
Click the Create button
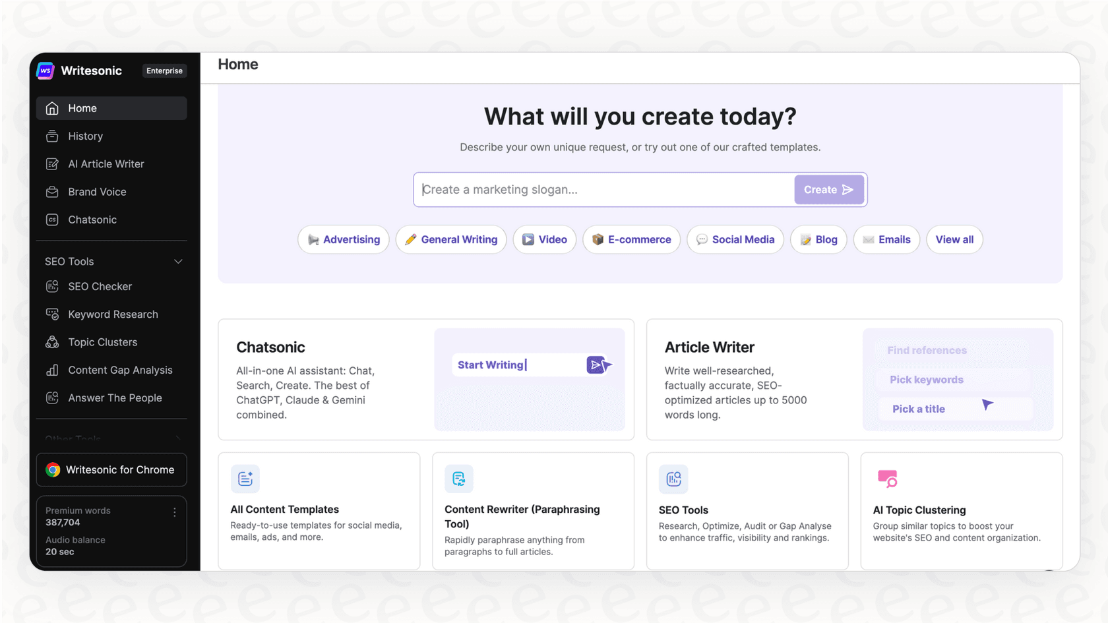pyautogui.click(x=828, y=189)
